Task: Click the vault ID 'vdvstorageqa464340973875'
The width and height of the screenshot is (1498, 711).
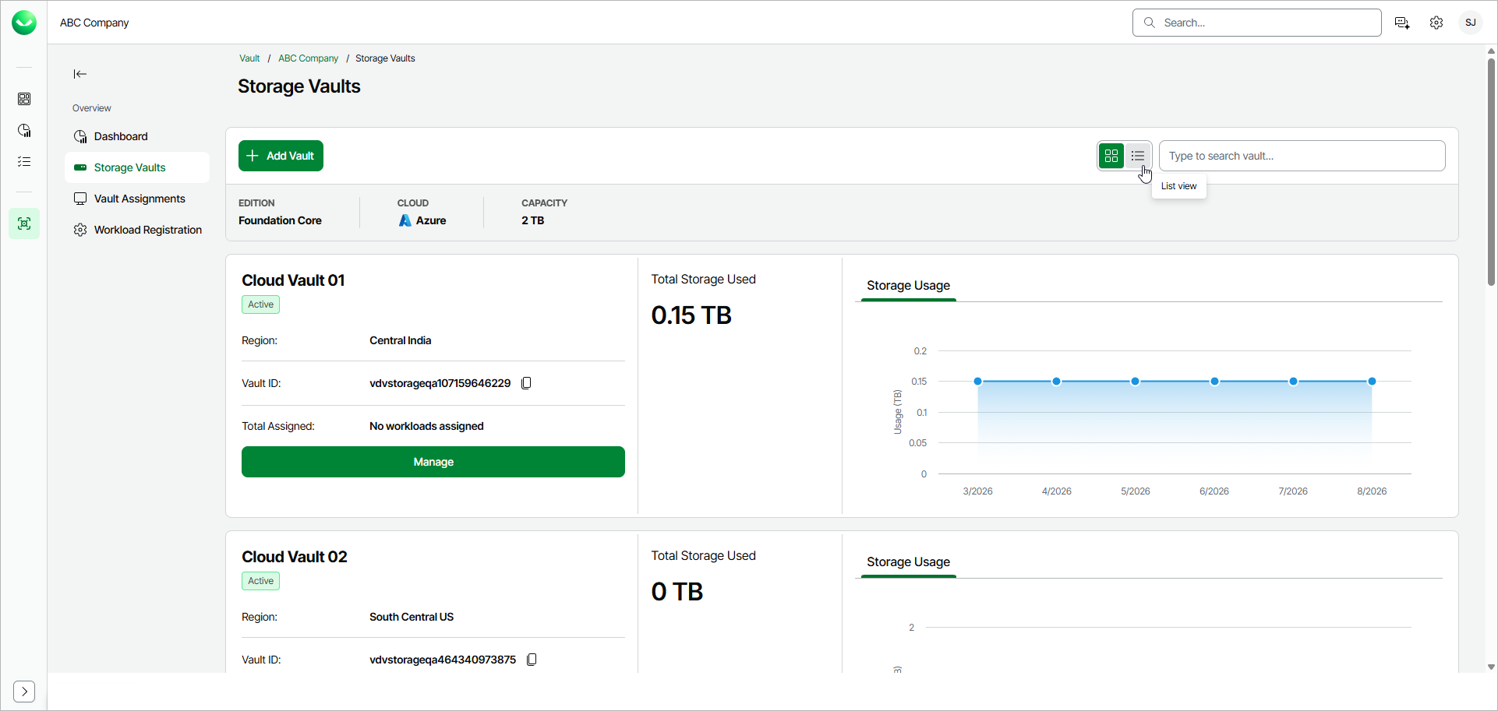Action: click(443, 660)
